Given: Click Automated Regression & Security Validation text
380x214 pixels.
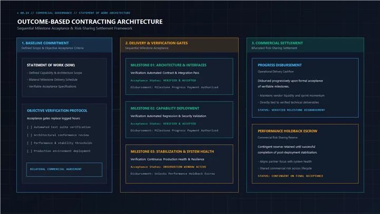Looking at the screenshot, I should click(x=168, y=116).
